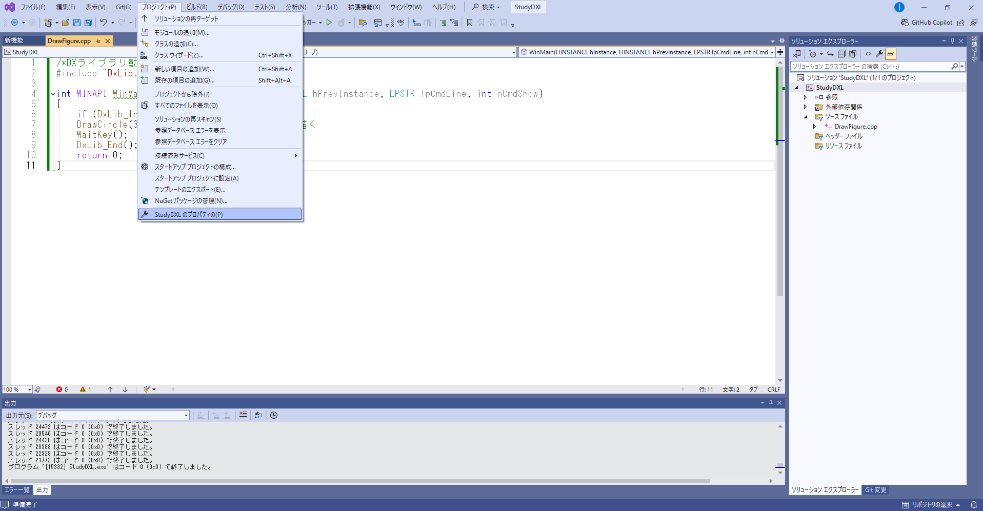Click the Undo arrow in toolbar

pos(104,23)
